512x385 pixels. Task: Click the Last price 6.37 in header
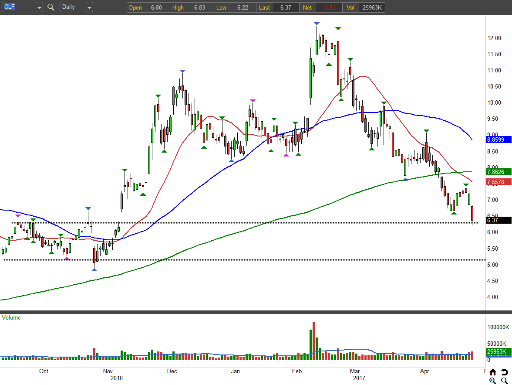pos(286,7)
